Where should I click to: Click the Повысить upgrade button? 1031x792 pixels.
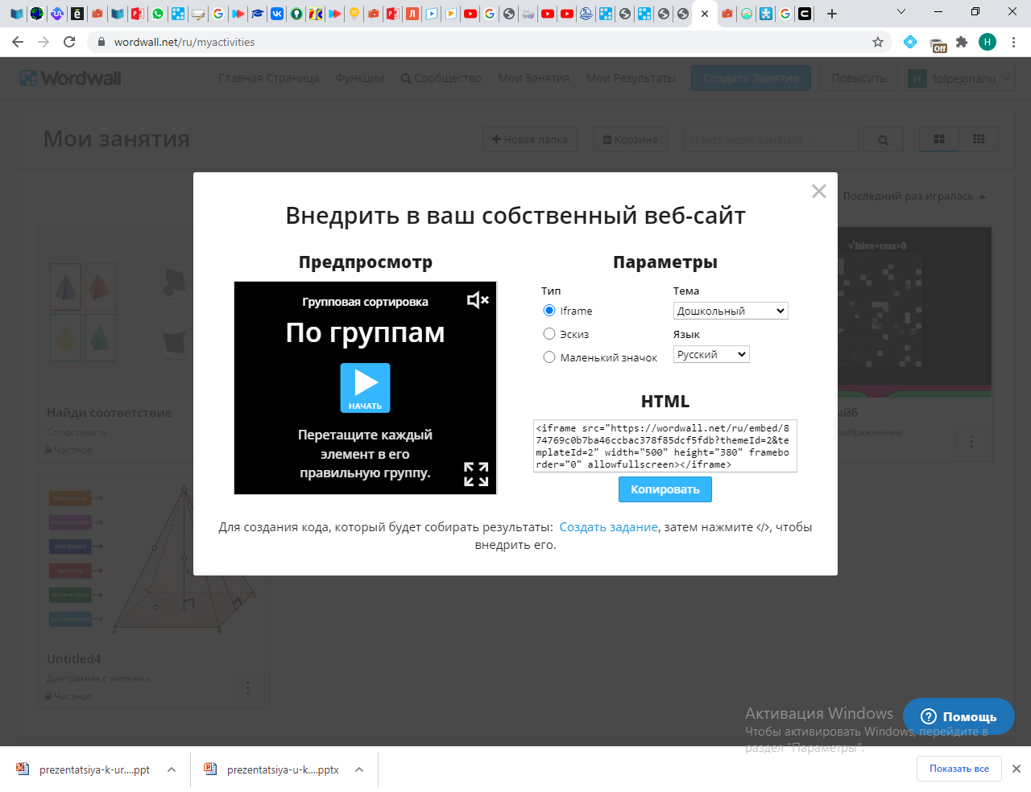[x=859, y=78]
